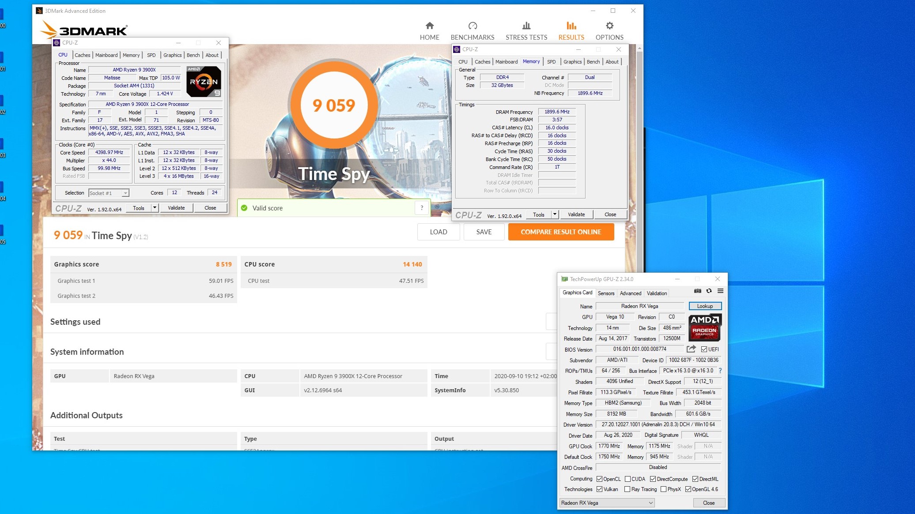Toggle the PhysX checkbox
915x514 pixels.
[x=663, y=489]
